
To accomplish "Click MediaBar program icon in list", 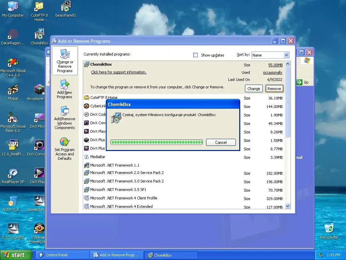I will [86, 157].
